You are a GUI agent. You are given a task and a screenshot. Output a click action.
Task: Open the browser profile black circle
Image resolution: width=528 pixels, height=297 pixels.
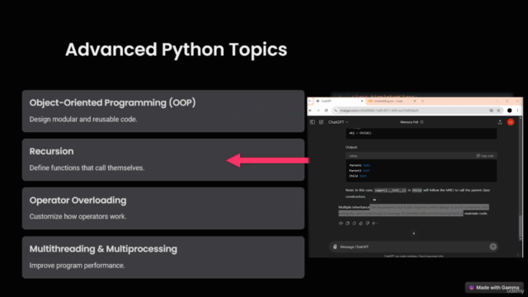(510, 111)
